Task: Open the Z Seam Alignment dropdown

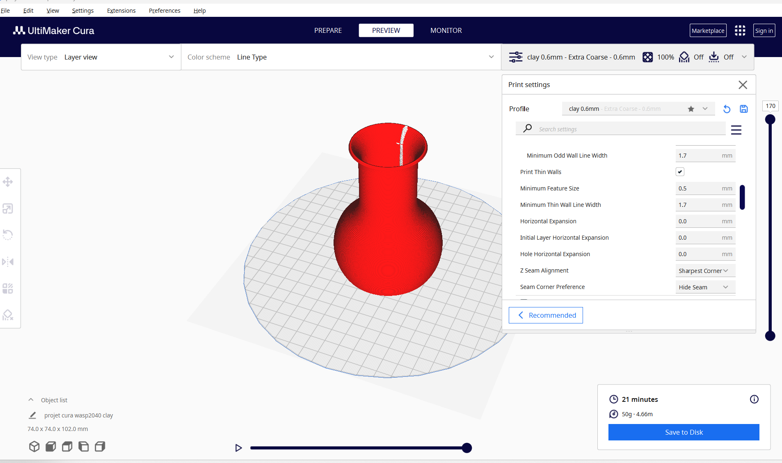Action: tap(704, 271)
